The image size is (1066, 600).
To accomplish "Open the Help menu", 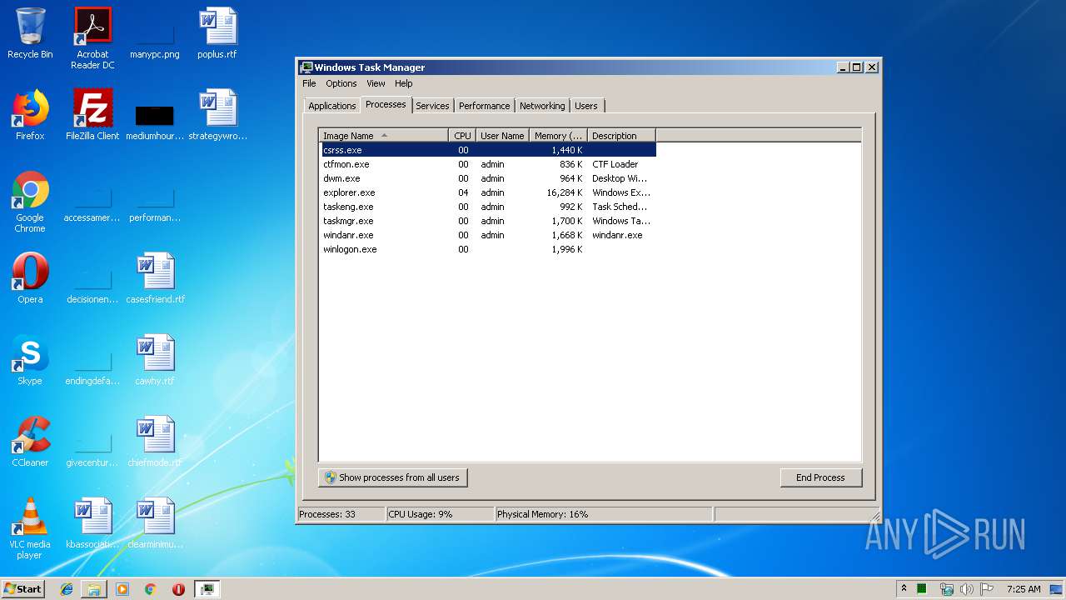I will tap(404, 83).
